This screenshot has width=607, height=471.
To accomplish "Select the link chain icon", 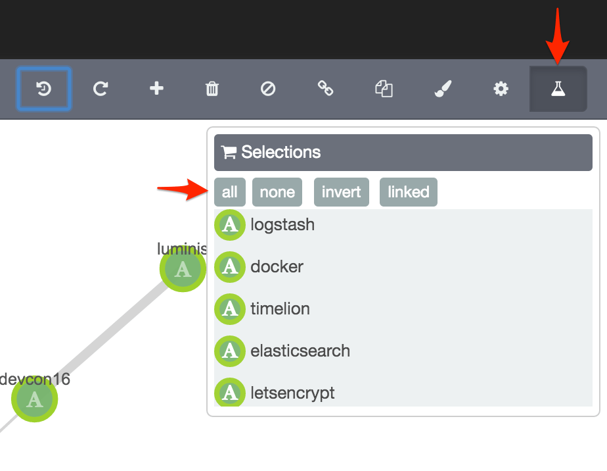I will [x=326, y=89].
